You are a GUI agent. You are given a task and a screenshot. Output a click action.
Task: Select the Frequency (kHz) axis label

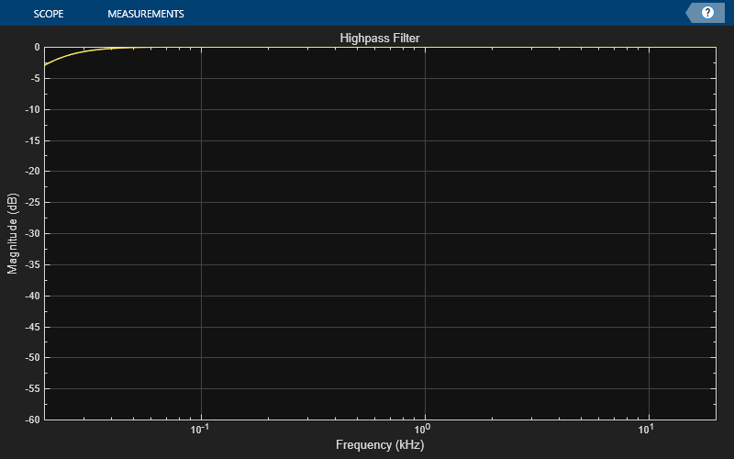point(380,444)
